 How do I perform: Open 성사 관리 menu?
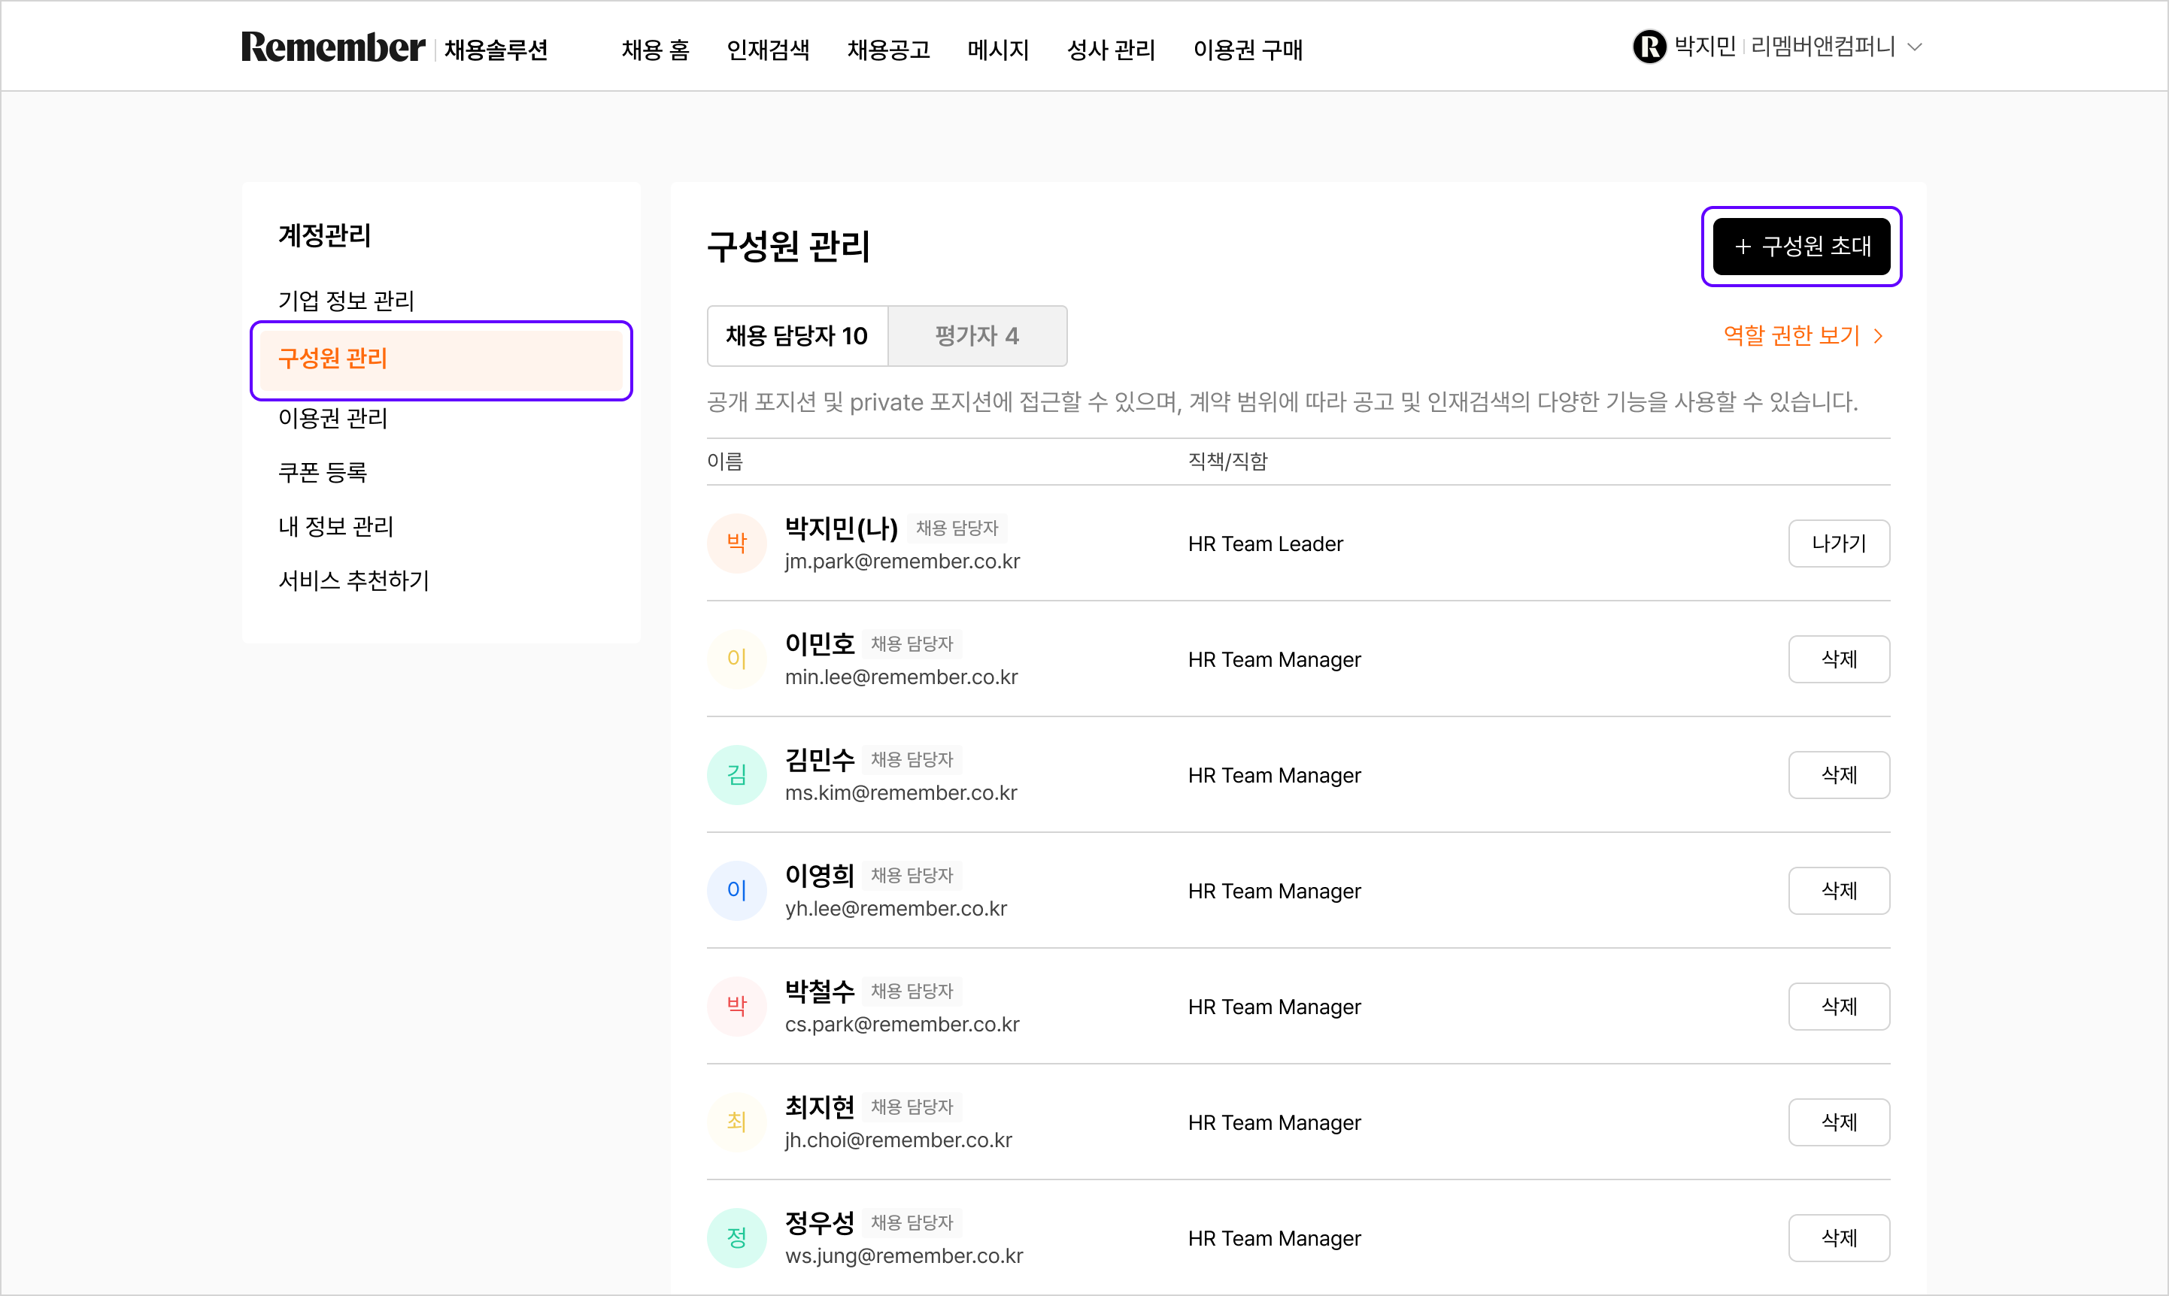coord(1111,50)
